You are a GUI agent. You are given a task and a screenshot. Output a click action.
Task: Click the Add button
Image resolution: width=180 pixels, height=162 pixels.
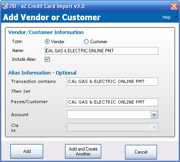coord(27,151)
